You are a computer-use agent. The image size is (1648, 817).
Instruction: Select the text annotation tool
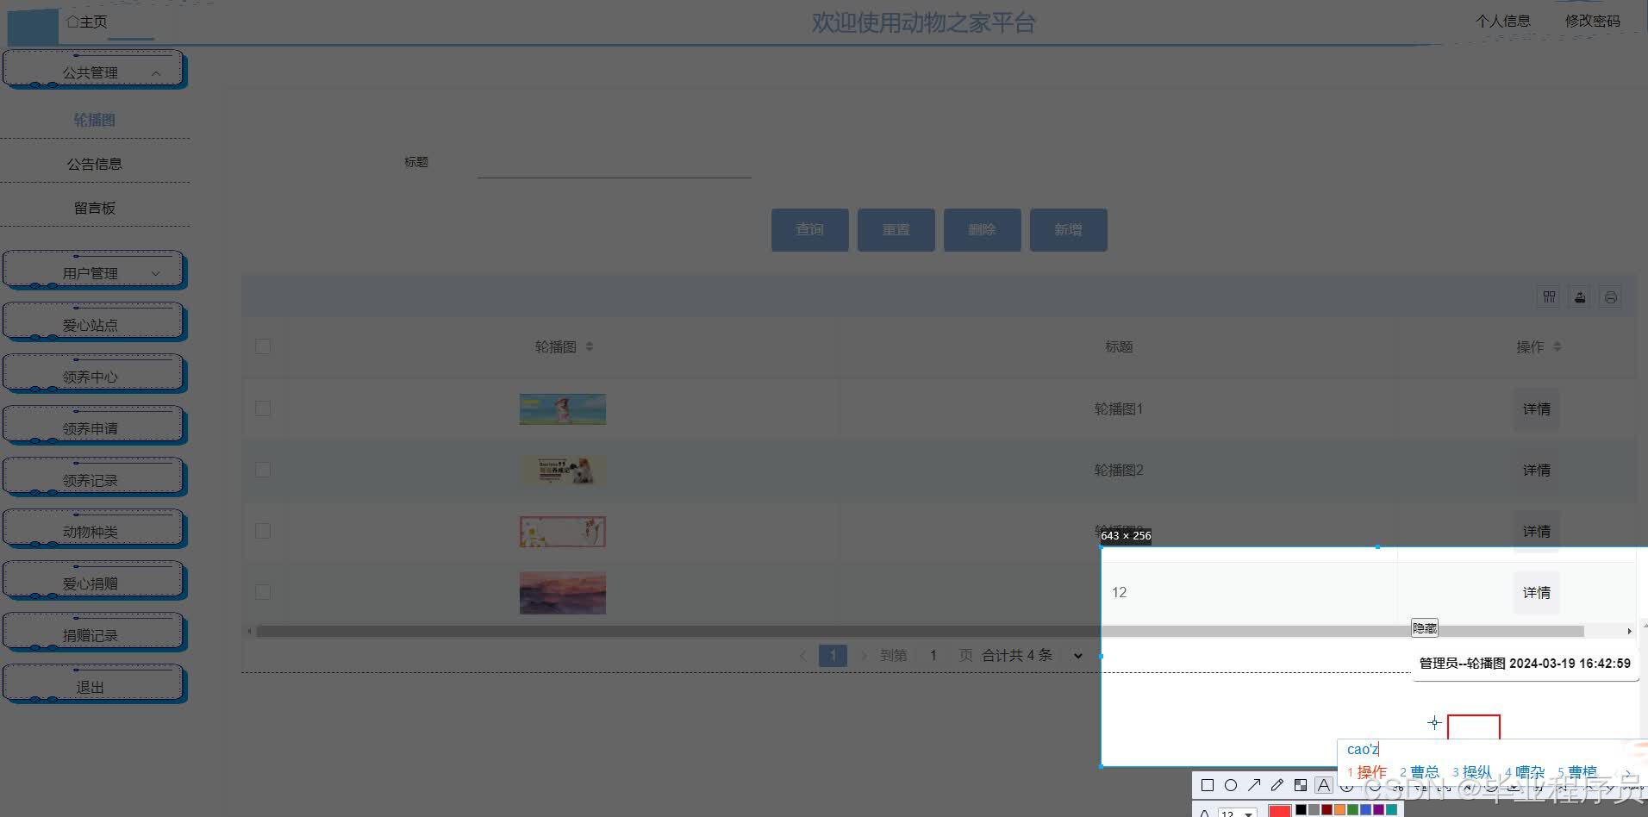click(1324, 785)
